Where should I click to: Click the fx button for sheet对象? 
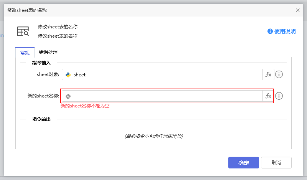[268, 75]
